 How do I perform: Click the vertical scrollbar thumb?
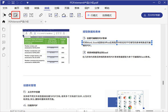coord(163,83)
